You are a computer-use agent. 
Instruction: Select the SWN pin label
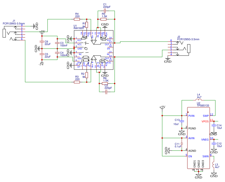(206, 157)
